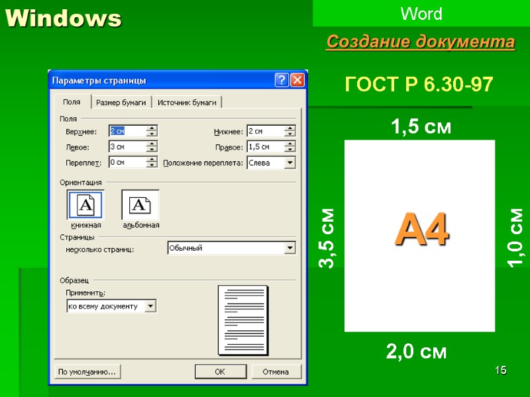The height and width of the screenshot is (397, 530).
Task: Click the page preview sample thumbnail
Action: click(243, 320)
